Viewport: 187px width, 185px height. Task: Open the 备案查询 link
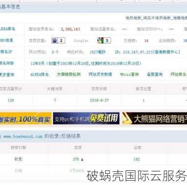(x=155, y=74)
